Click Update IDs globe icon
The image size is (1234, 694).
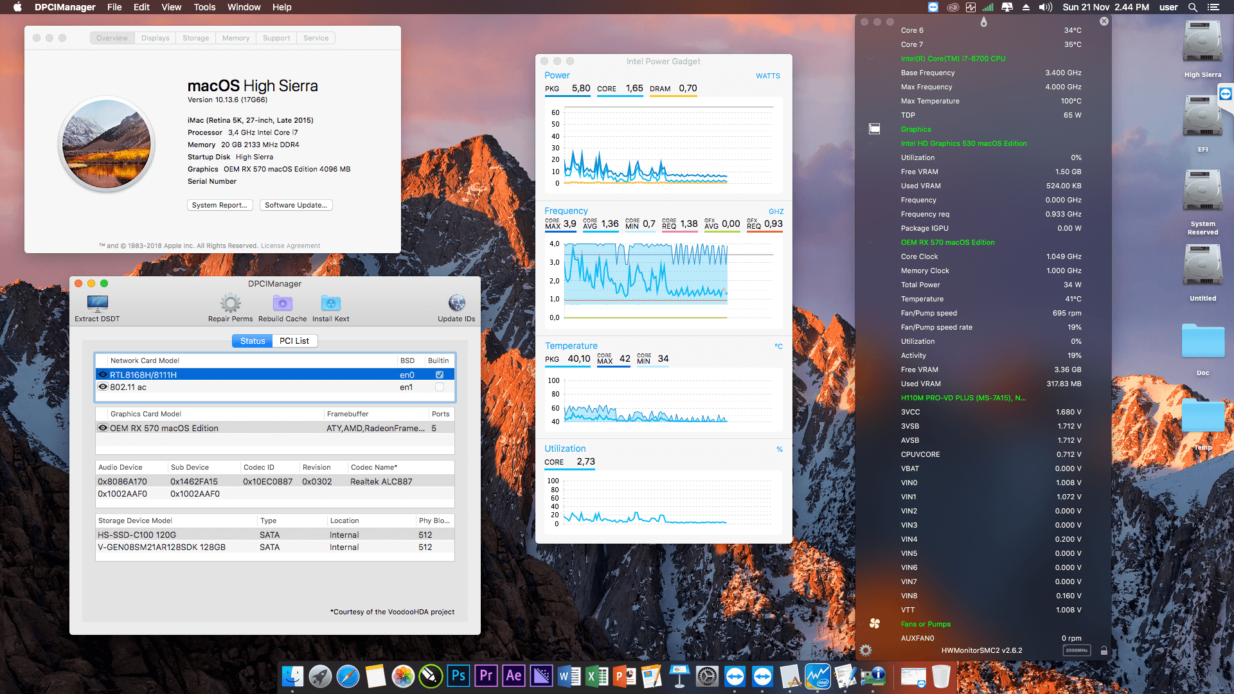457,303
